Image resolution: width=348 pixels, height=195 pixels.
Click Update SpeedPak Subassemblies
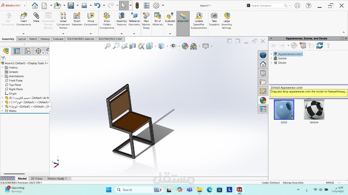coord(199,21)
